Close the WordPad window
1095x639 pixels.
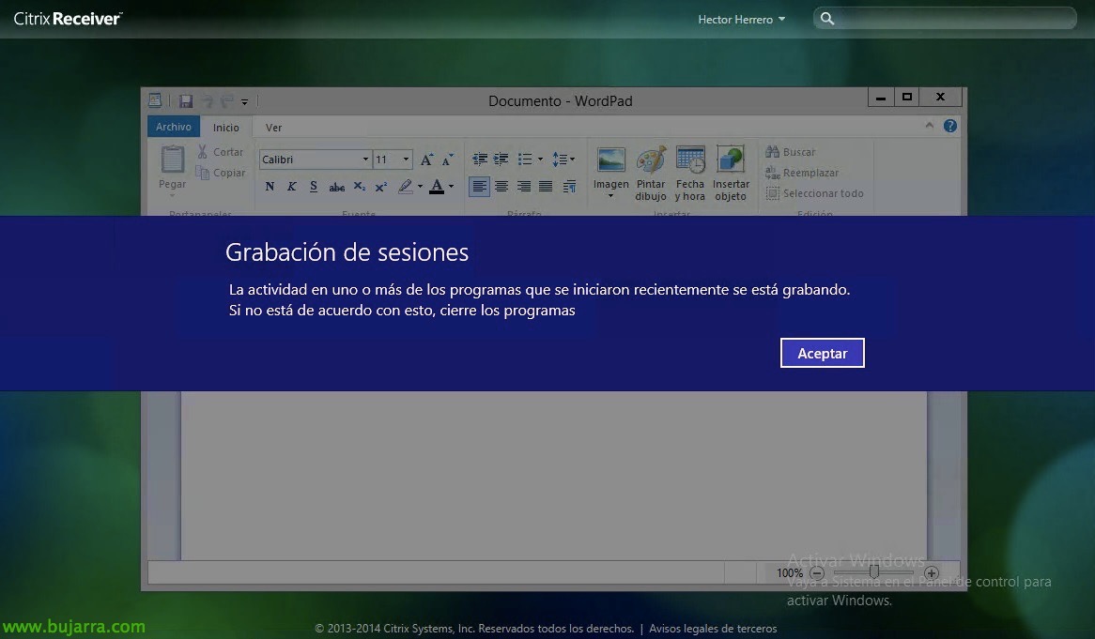coord(940,98)
